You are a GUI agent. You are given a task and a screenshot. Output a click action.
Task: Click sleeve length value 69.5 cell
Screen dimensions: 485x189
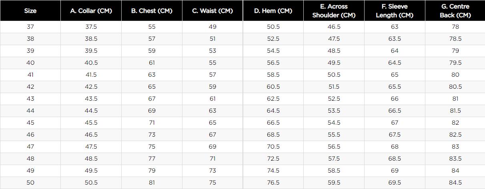pos(395,183)
